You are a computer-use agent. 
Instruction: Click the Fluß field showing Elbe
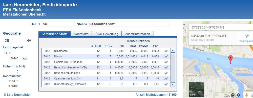coord(56,24)
